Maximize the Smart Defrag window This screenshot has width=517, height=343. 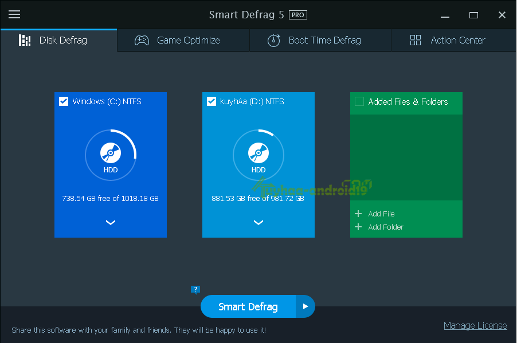tap(473, 15)
